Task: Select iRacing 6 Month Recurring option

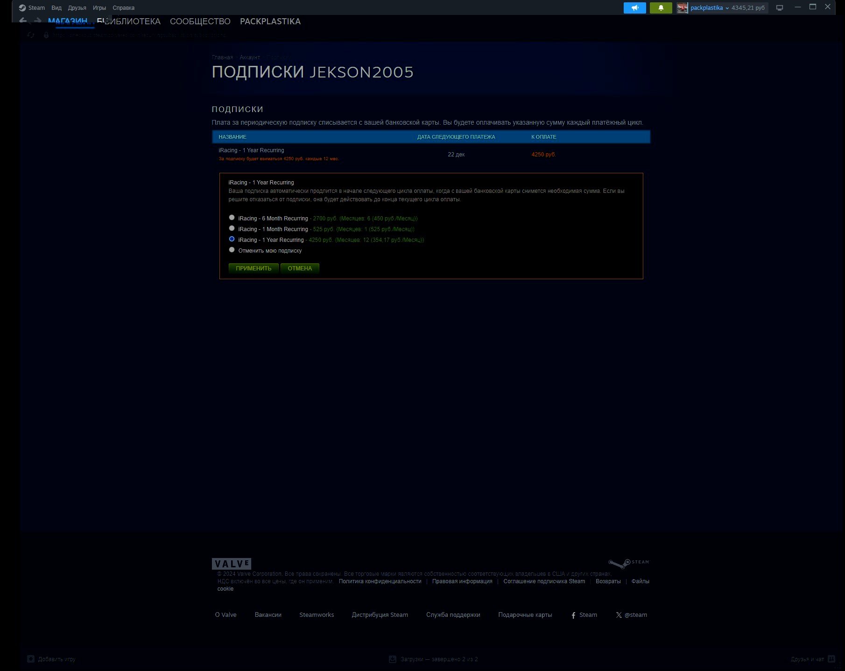Action: [232, 218]
